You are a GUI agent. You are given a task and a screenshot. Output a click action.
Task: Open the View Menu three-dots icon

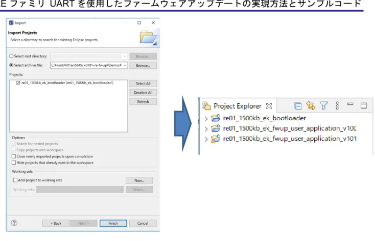tap(337, 105)
